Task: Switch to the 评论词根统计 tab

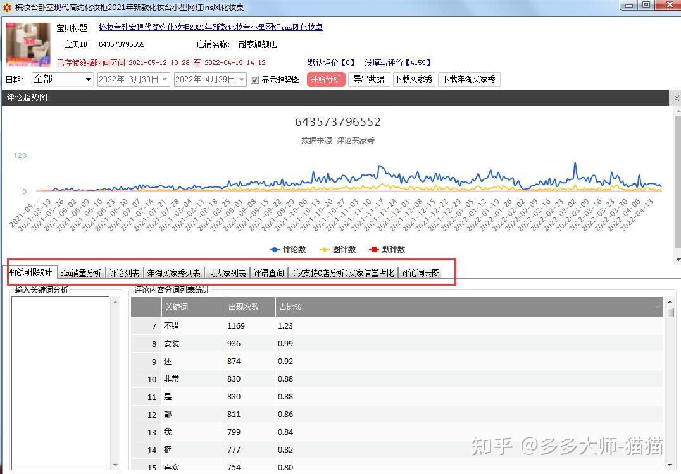Action: [31, 272]
